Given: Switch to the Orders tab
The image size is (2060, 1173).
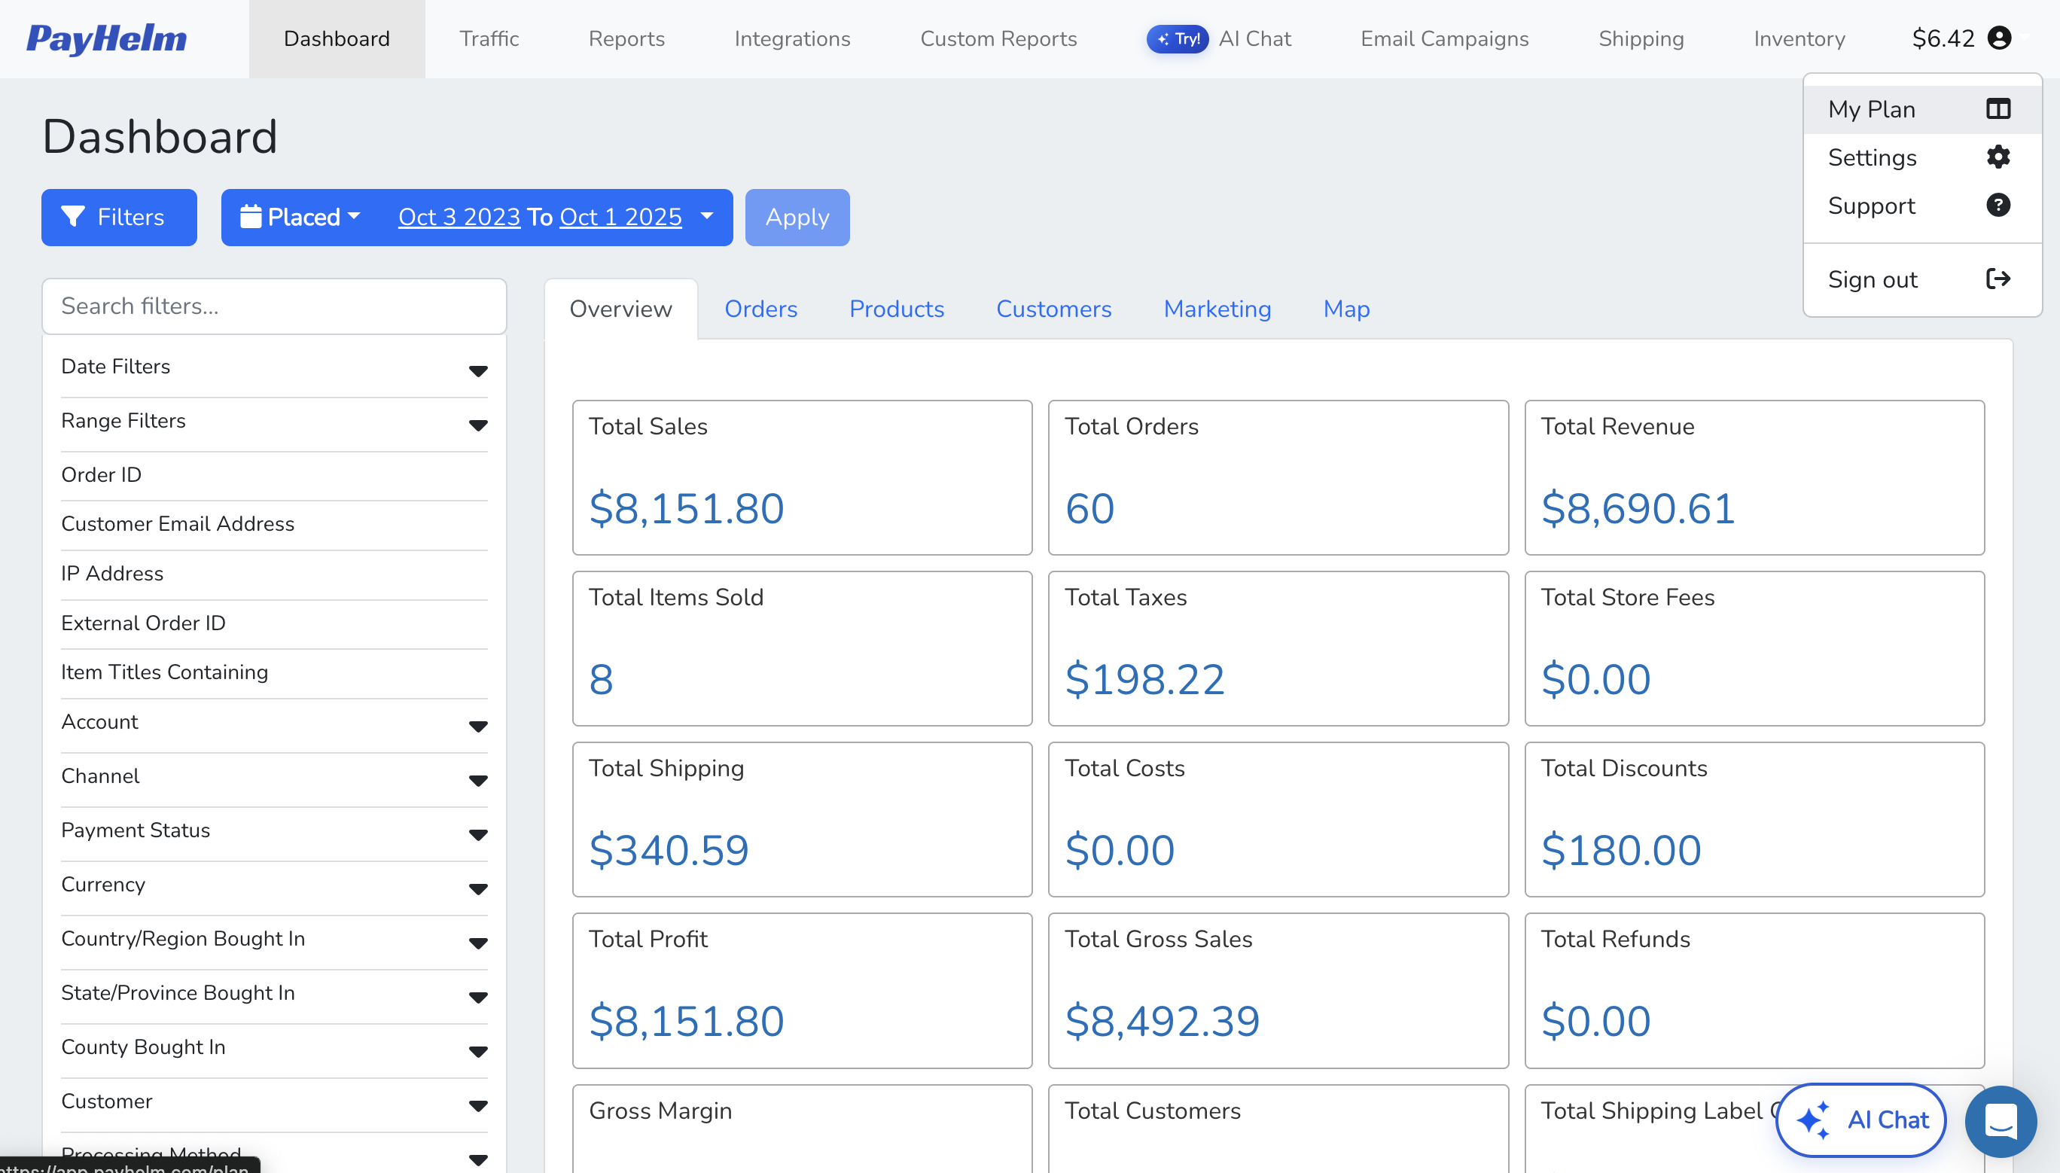Looking at the screenshot, I should 760,309.
